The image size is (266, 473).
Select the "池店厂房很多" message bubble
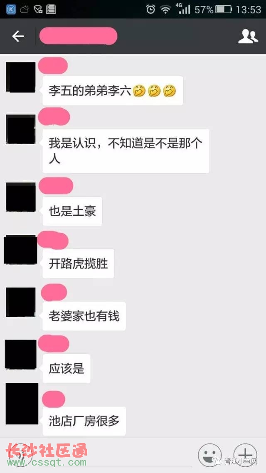tap(84, 421)
